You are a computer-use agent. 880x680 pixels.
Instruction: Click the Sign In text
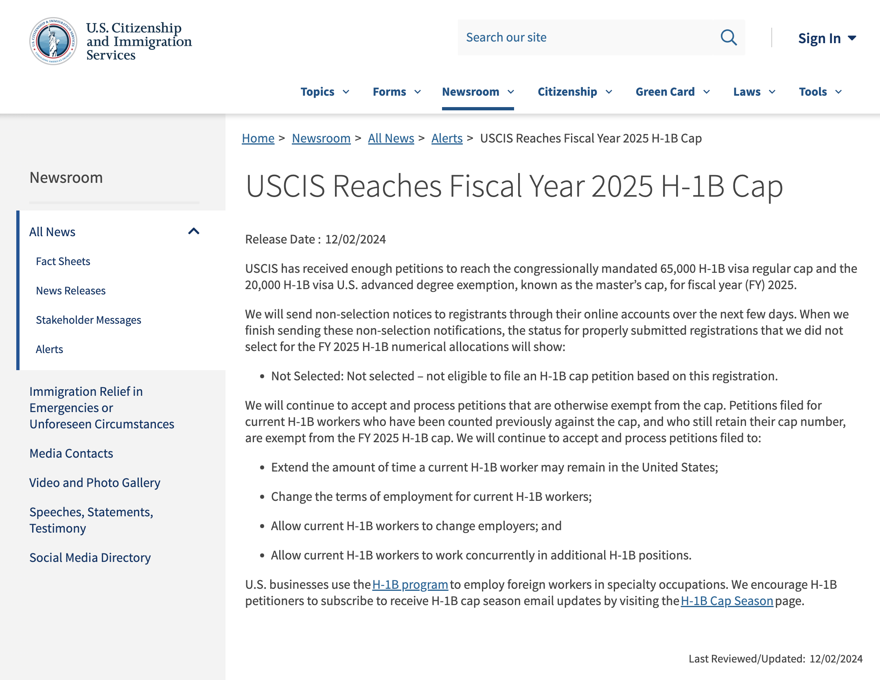click(x=819, y=38)
